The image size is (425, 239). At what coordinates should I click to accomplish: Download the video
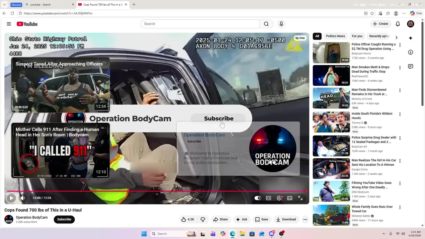(x=286, y=219)
